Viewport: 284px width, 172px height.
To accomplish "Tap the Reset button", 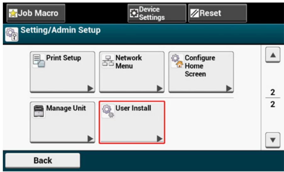I will (217, 13).
